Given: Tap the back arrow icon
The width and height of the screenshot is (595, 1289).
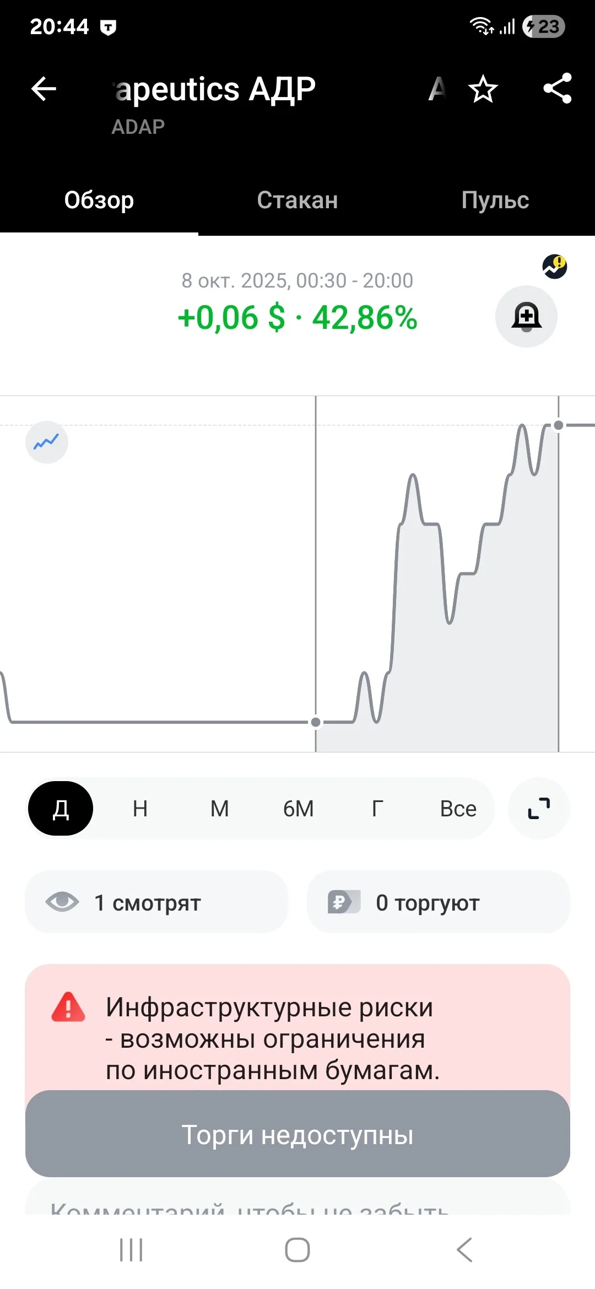Looking at the screenshot, I should click(44, 89).
